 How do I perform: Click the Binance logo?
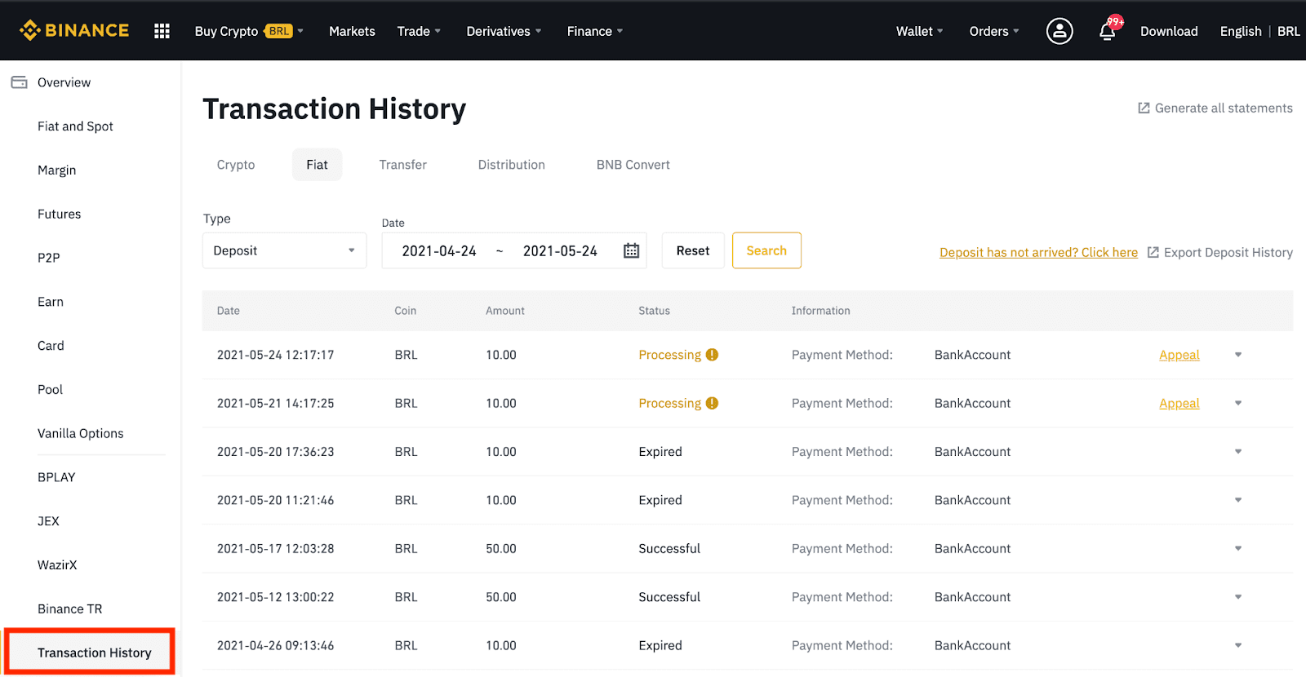point(74,31)
